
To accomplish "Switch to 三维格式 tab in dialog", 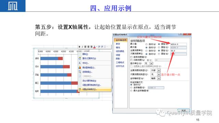I will tap(120, 62).
